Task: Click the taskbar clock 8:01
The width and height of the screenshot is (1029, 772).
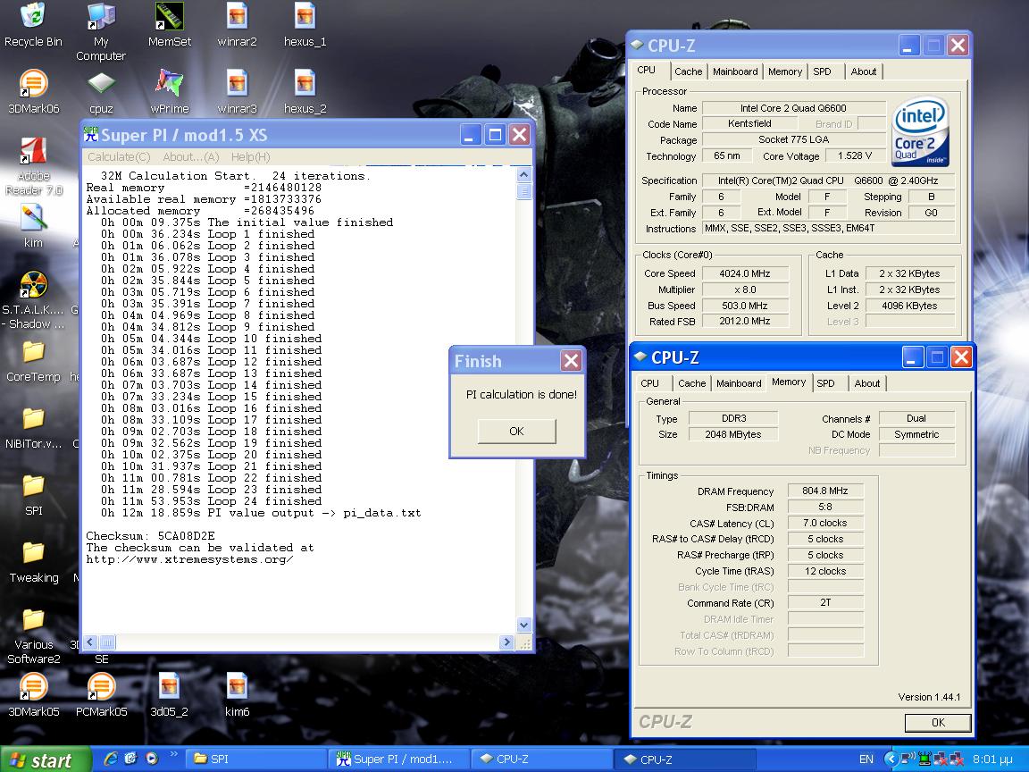Action: click(992, 759)
